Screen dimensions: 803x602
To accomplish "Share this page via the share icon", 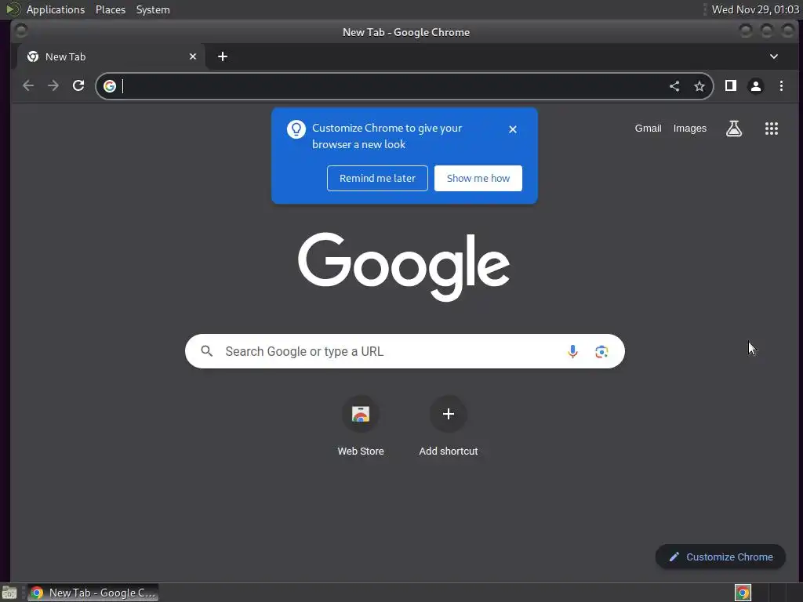I will (x=674, y=86).
